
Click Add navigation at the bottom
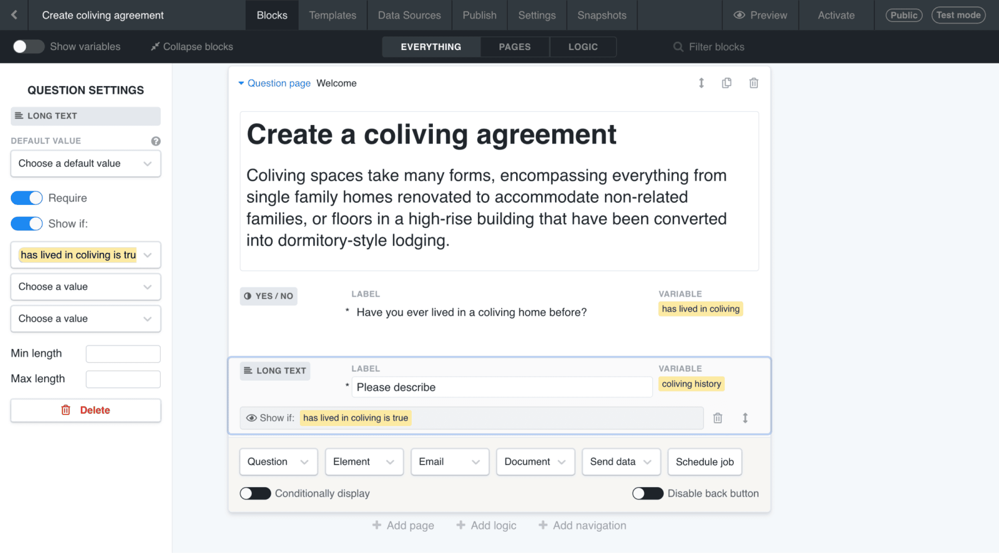581,525
